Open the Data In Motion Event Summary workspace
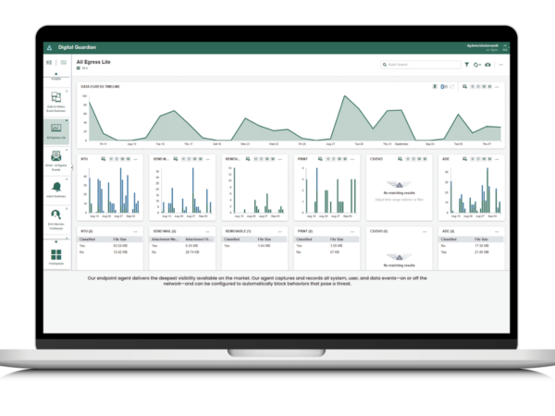555x416 pixels. (56, 97)
